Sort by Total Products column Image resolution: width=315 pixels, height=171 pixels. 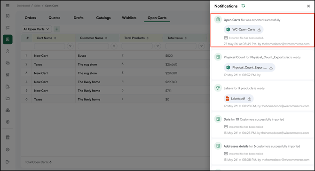pyautogui.click(x=148, y=38)
